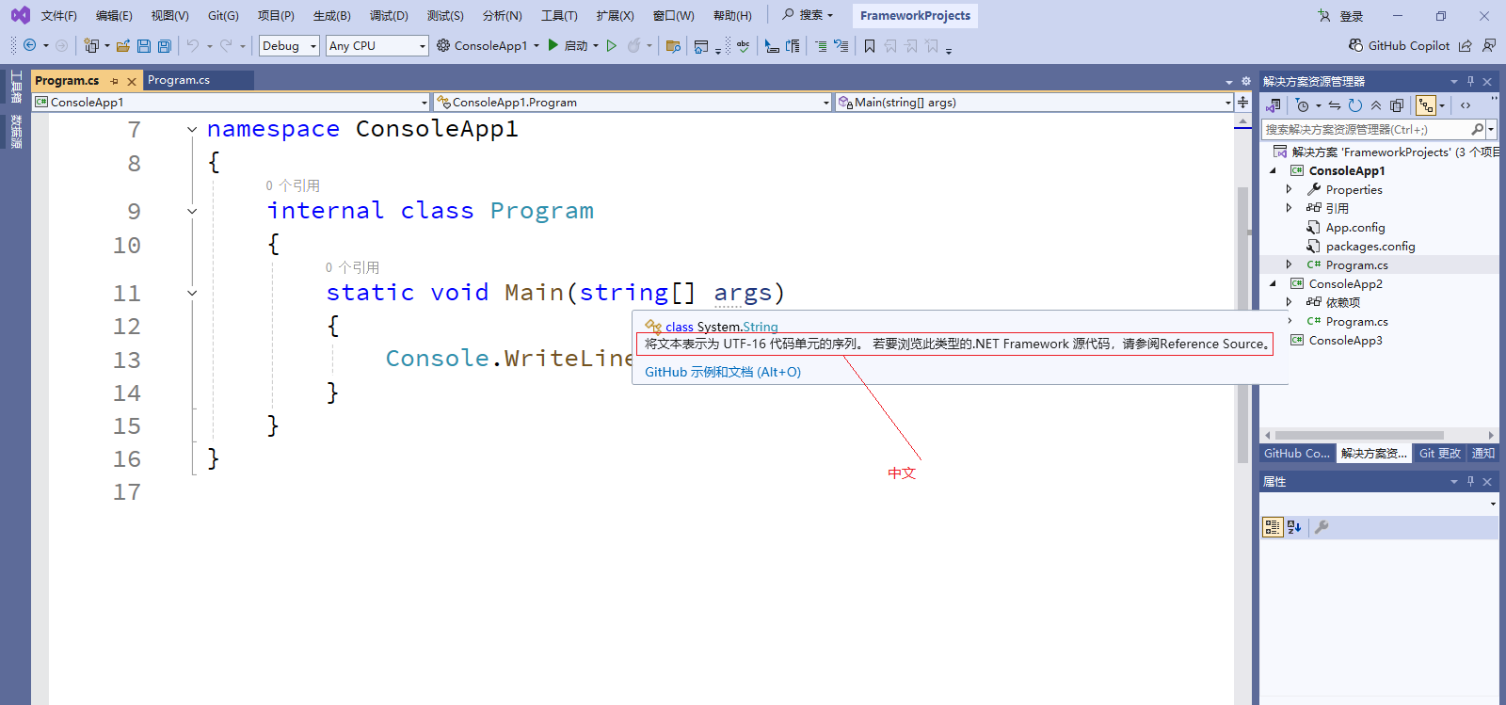Toggle alphabetical sort in Properties panel

tap(1294, 527)
